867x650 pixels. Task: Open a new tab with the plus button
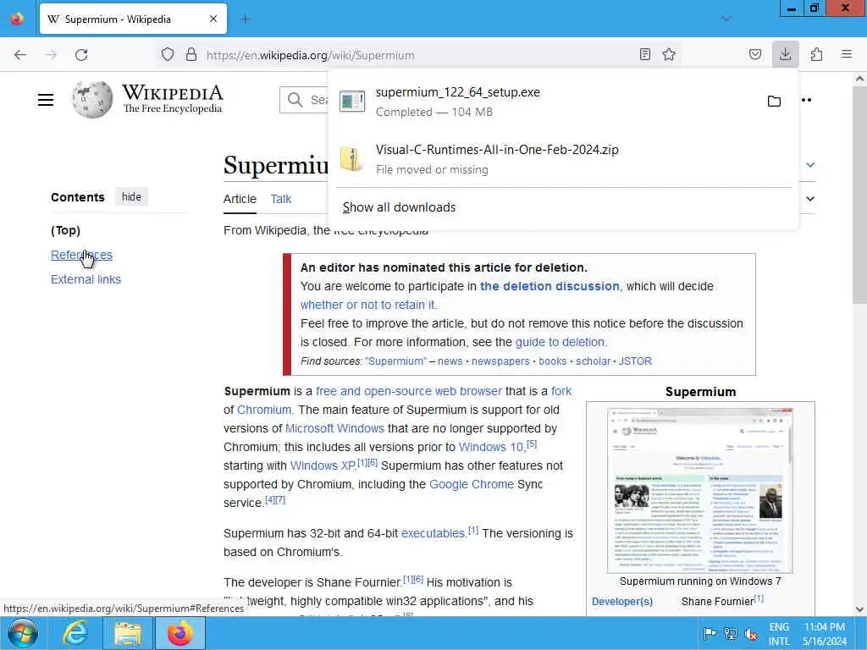click(x=246, y=19)
